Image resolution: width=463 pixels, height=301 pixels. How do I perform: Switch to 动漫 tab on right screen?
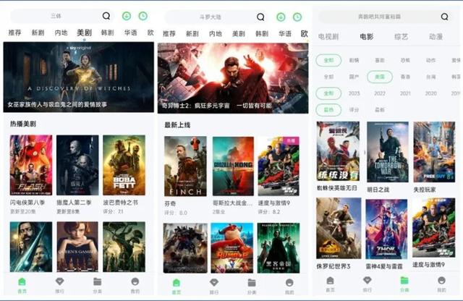[436, 37]
